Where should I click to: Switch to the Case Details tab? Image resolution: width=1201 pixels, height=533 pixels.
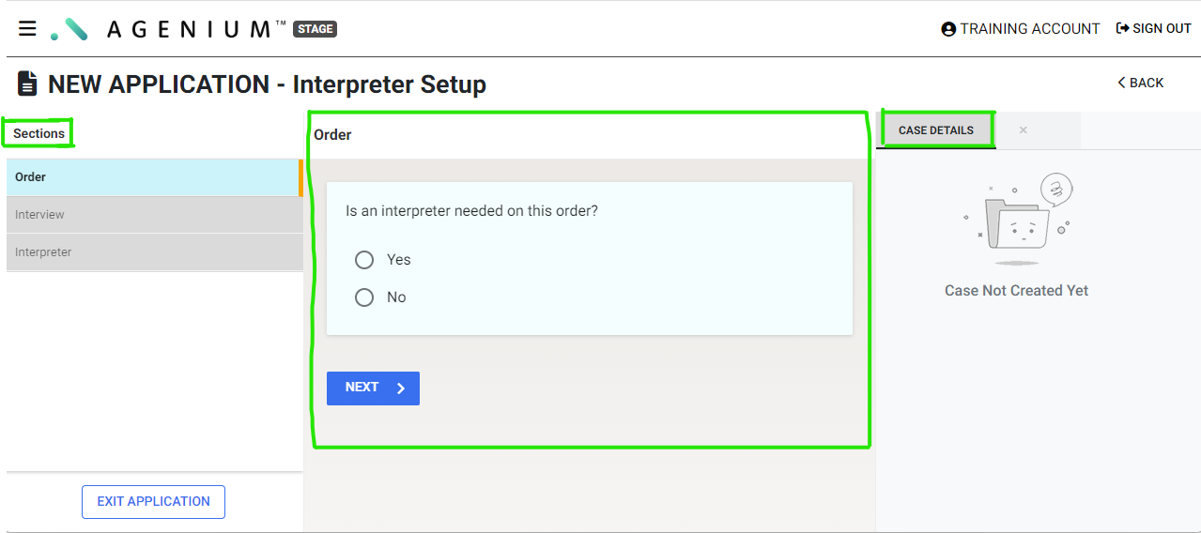tap(936, 130)
